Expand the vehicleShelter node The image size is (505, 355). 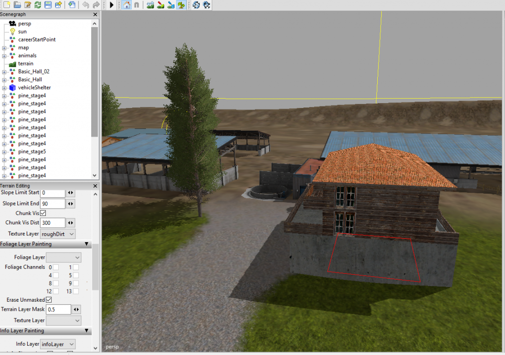point(4,88)
